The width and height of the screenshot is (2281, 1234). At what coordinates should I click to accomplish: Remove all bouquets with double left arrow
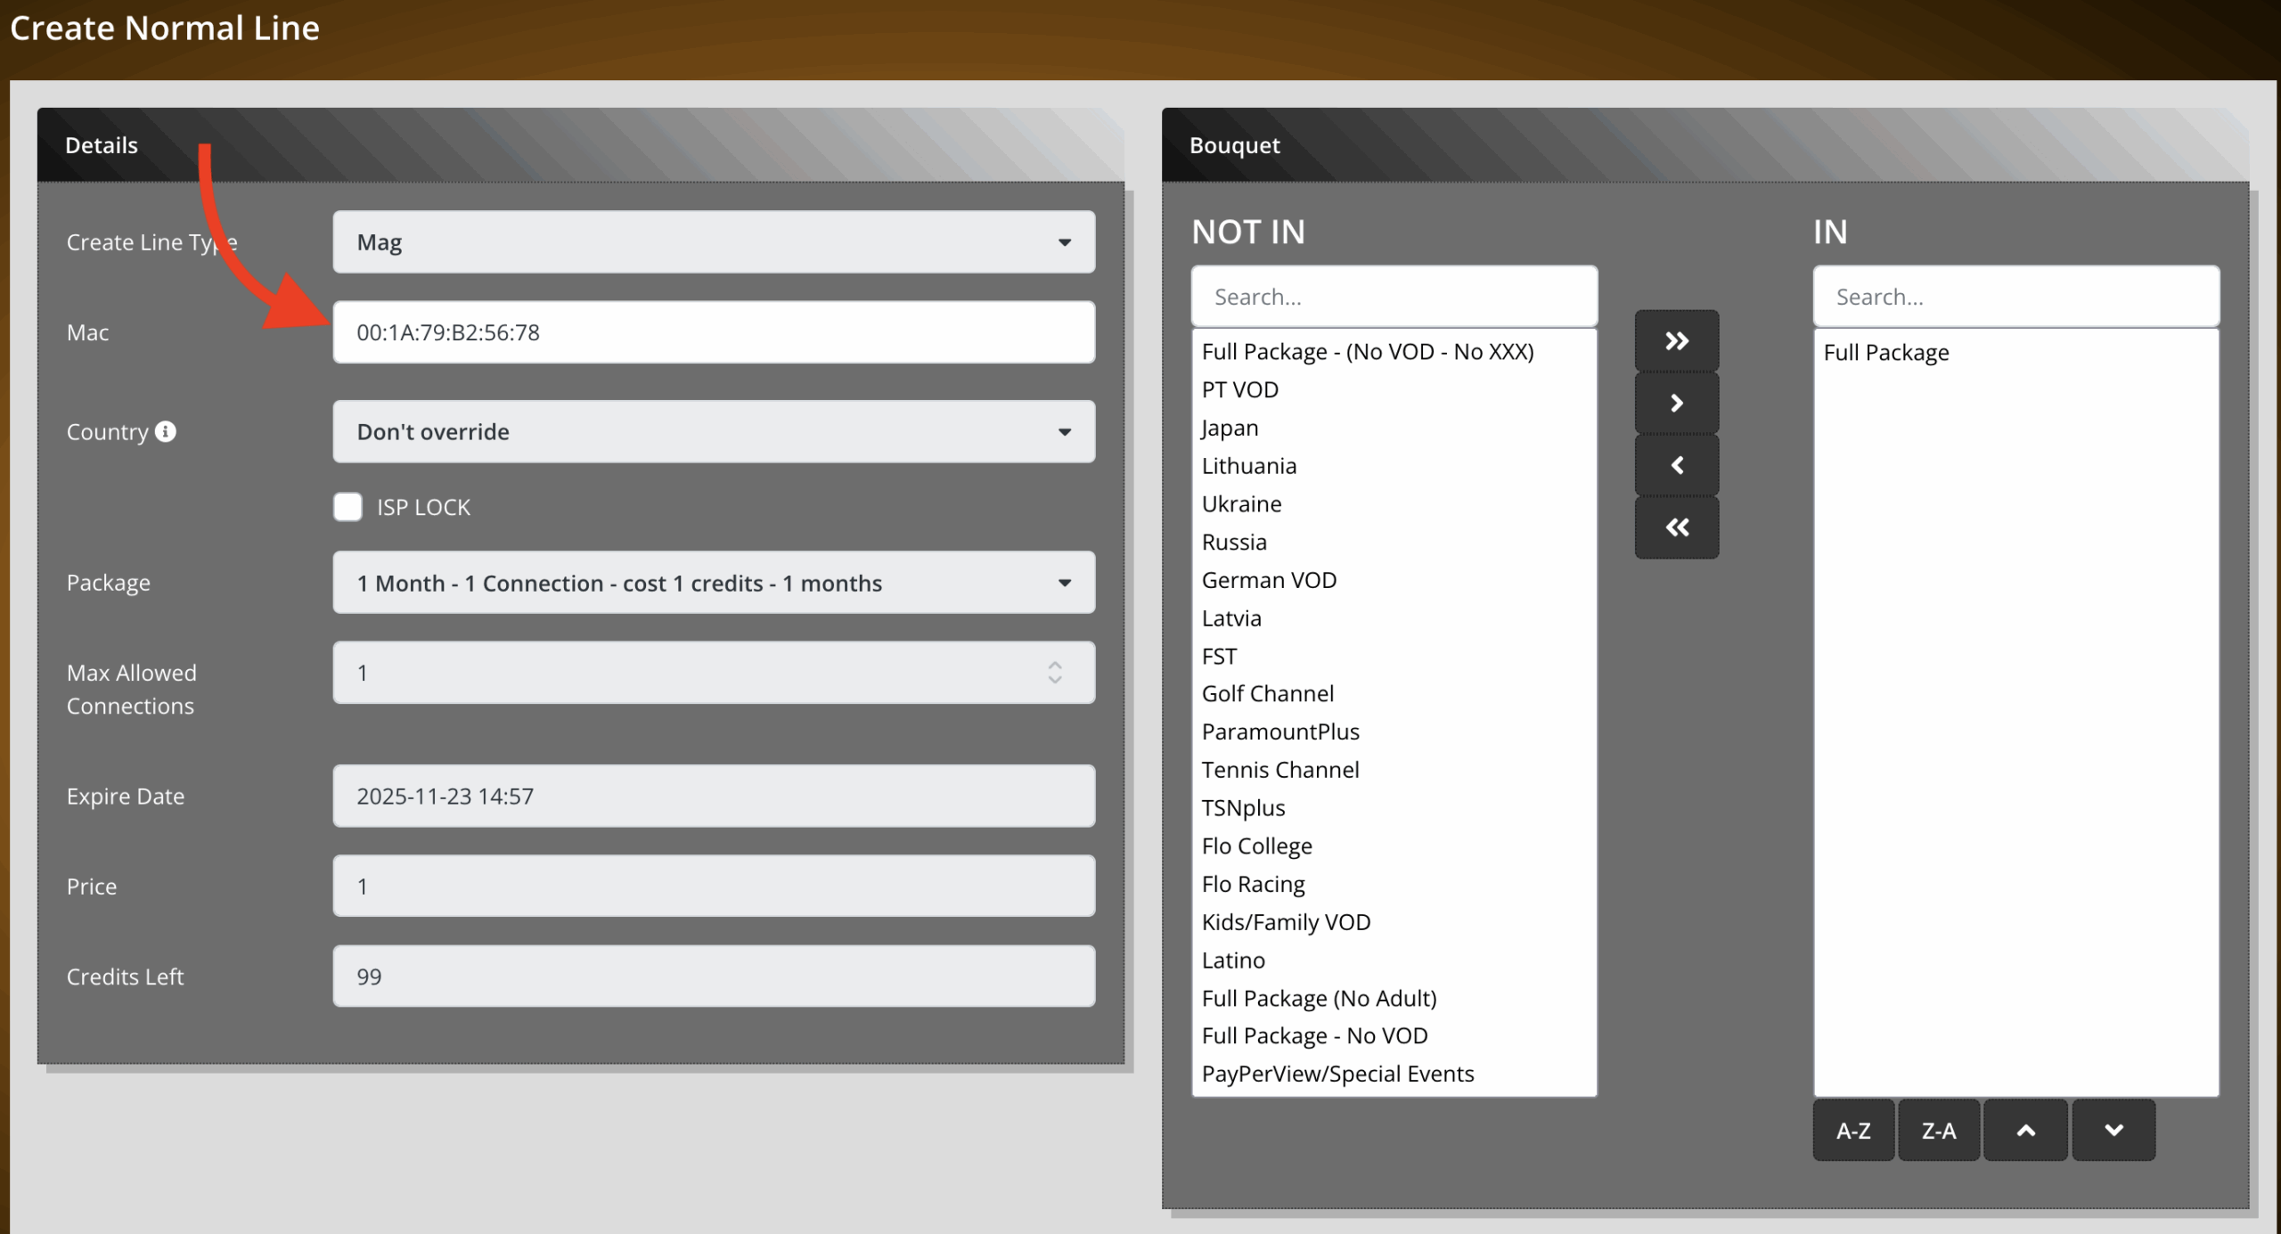(x=1676, y=527)
